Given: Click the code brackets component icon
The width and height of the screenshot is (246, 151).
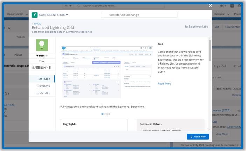Looking at the screenshot, I should click(46, 67).
